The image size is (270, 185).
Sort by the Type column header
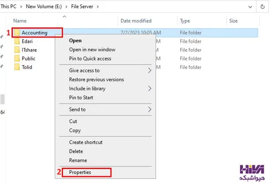[x=185, y=21]
